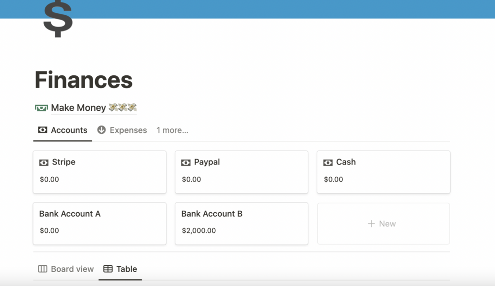The height and width of the screenshot is (286, 495).
Task: Open the Bank Account B card
Action: click(x=241, y=223)
